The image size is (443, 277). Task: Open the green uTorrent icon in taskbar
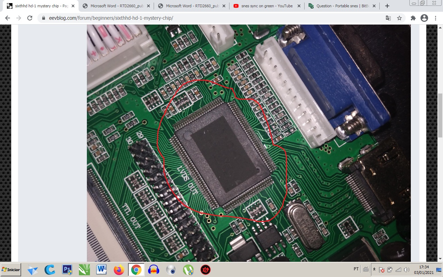point(188,270)
